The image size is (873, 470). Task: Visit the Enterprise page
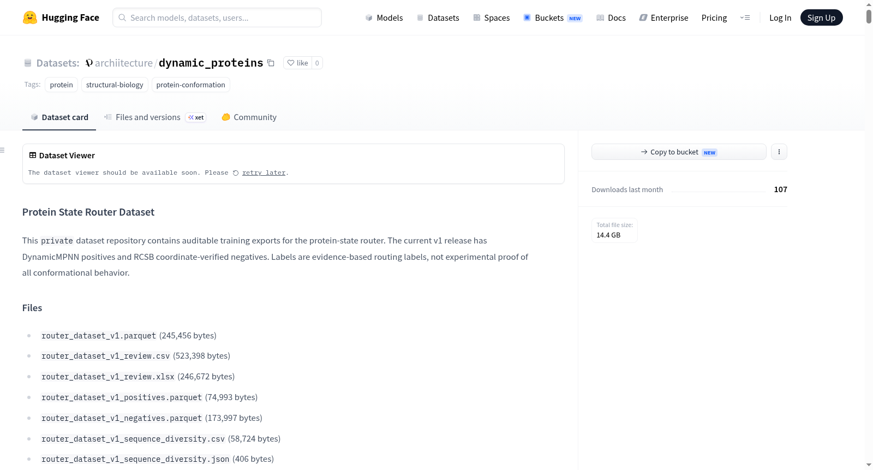tap(663, 17)
